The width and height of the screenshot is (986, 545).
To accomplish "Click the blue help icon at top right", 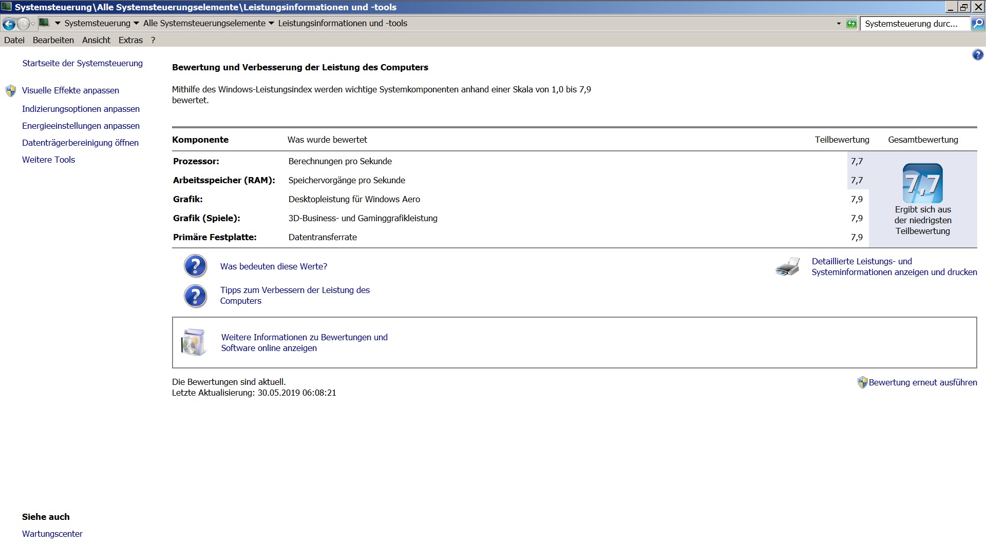I will pos(978,55).
